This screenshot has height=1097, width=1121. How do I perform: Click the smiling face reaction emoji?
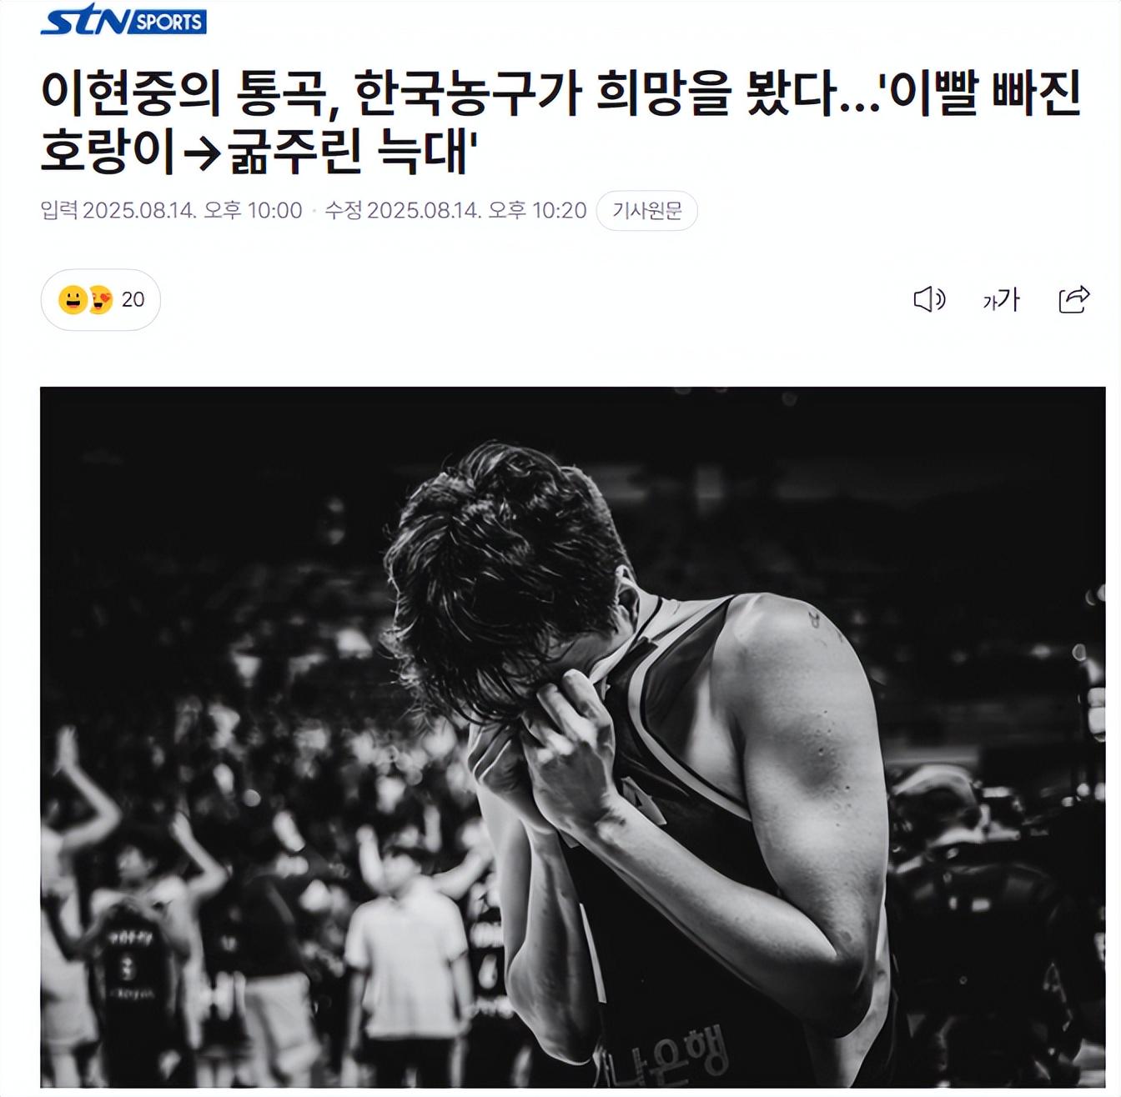(x=73, y=299)
